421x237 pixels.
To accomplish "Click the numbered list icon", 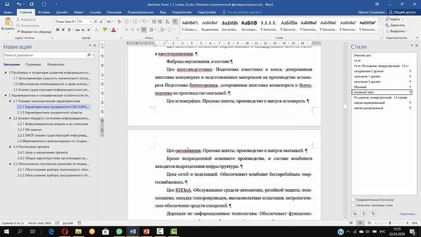I will click(136, 22).
